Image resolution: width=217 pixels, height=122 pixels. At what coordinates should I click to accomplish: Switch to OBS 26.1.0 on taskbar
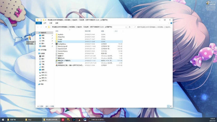(97, 120)
